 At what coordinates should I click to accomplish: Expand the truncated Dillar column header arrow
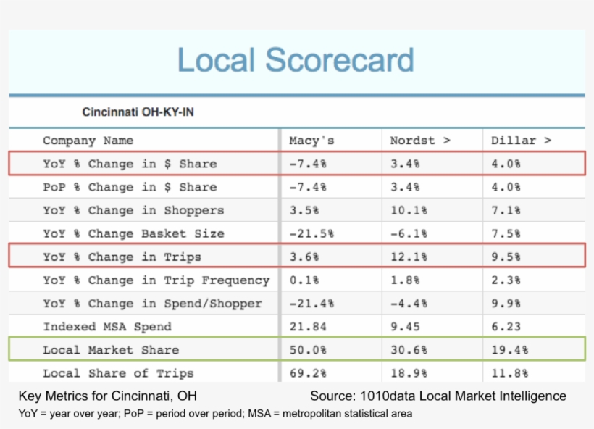pos(547,141)
